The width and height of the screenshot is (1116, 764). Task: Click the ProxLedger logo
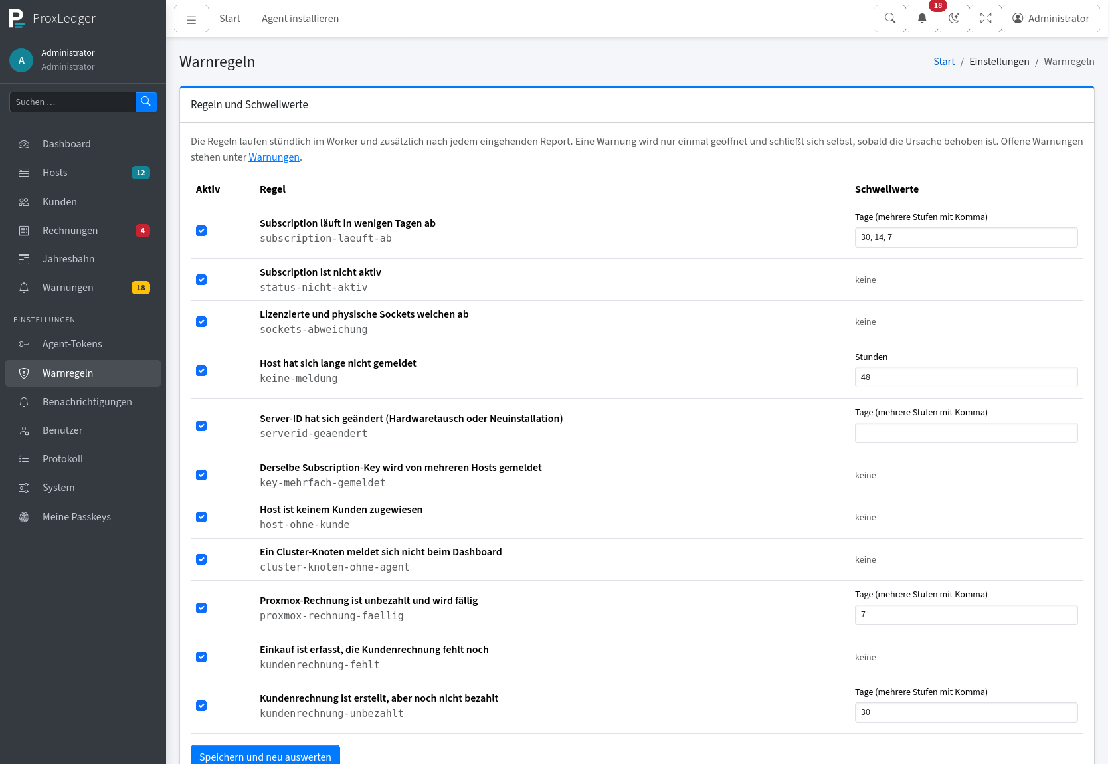coord(17,19)
